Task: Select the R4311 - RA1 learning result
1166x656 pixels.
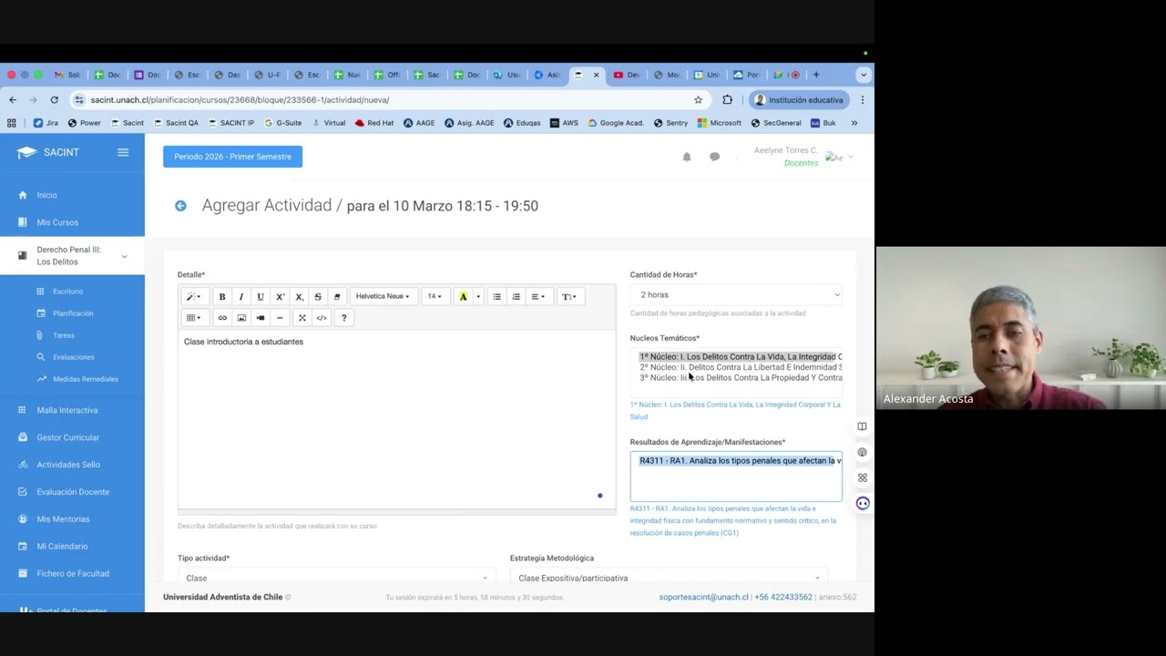Action: (x=740, y=461)
